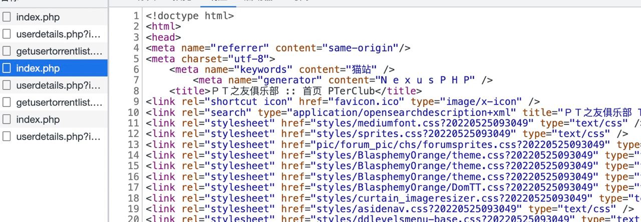Click line number 16 in the gutter

[133, 176]
